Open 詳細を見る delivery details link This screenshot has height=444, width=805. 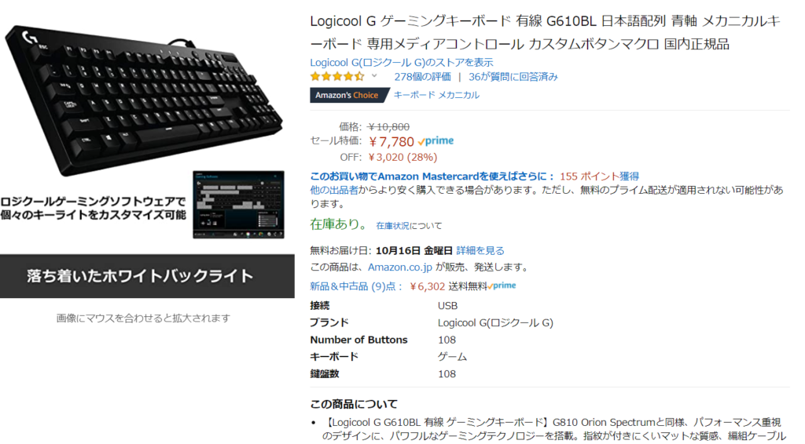click(x=480, y=250)
